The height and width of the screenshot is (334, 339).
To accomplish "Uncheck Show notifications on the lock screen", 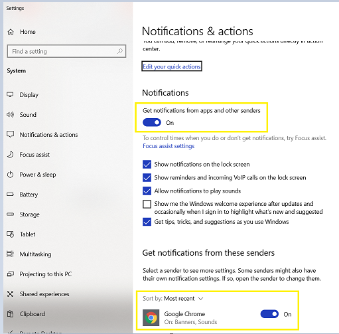I will pyautogui.click(x=147, y=165).
